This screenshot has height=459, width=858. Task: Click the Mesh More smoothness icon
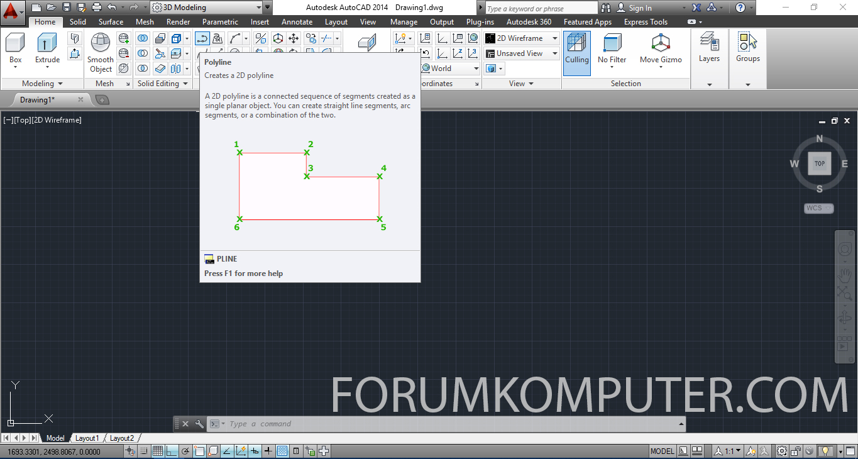pos(124,38)
